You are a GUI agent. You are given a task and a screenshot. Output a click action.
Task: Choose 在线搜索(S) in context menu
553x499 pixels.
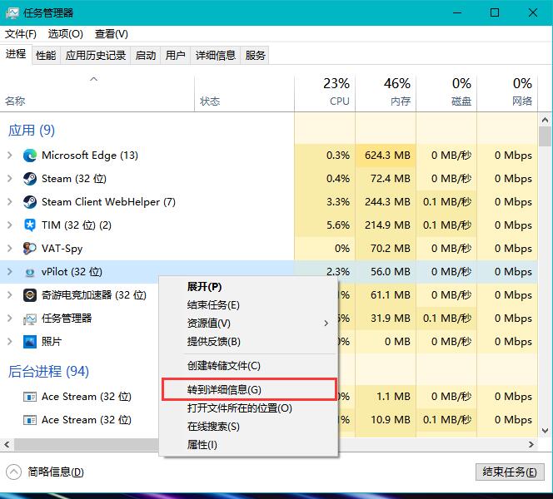(249, 427)
